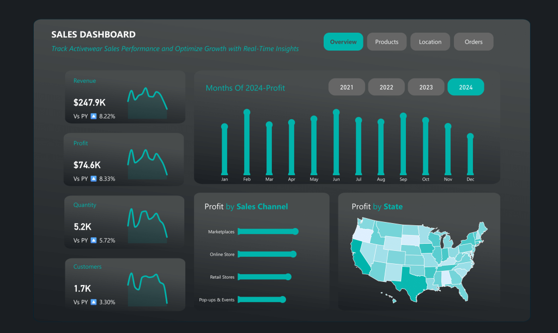Click the Revenue up-arrow trend icon

pyautogui.click(x=93, y=116)
